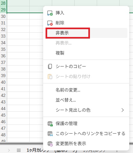
Task: Click 変更箇所を表示 menu text
Action: [71, 144]
